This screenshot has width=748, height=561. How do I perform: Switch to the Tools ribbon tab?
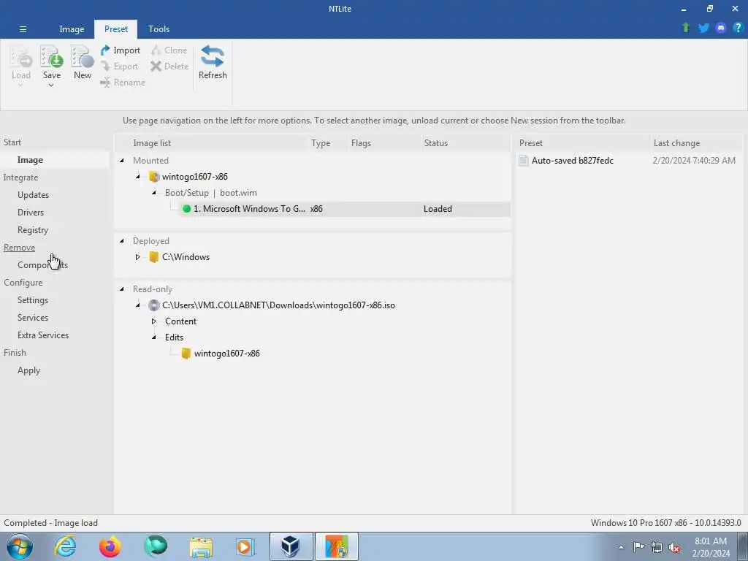[x=159, y=29]
